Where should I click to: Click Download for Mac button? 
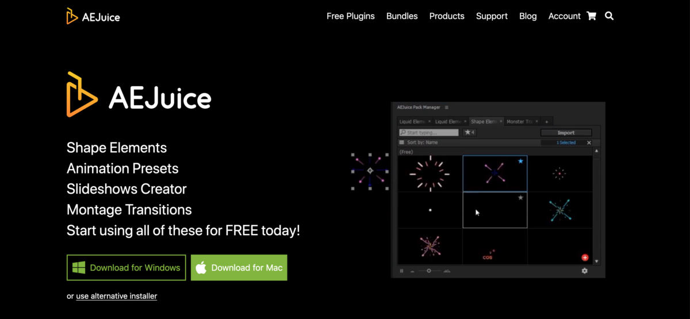(239, 267)
